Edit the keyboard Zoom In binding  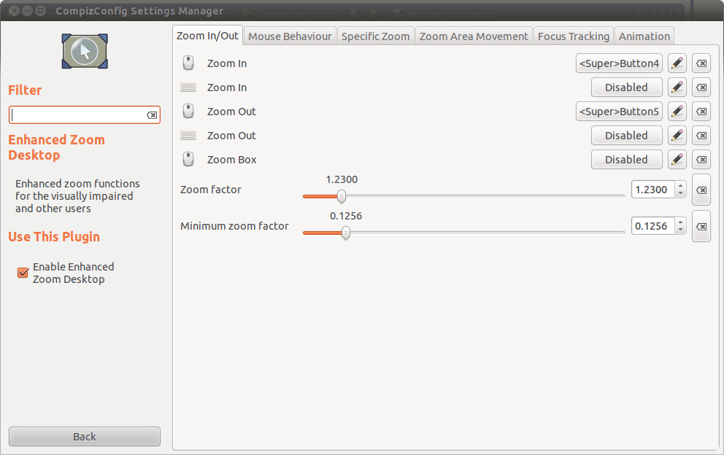click(x=677, y=87)
